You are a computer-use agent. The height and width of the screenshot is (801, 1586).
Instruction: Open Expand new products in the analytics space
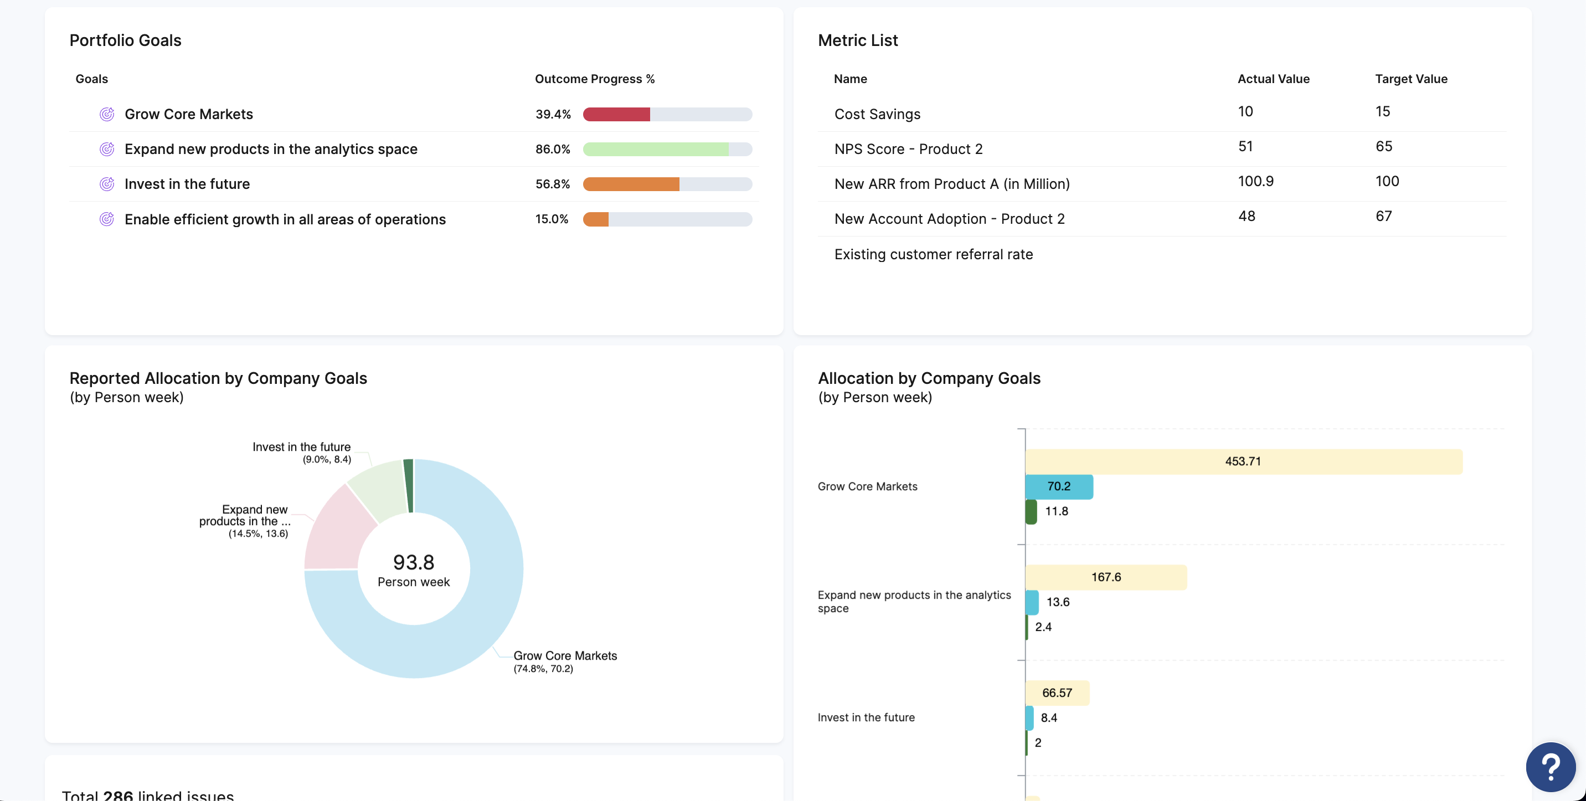click(x=271, y=149)
